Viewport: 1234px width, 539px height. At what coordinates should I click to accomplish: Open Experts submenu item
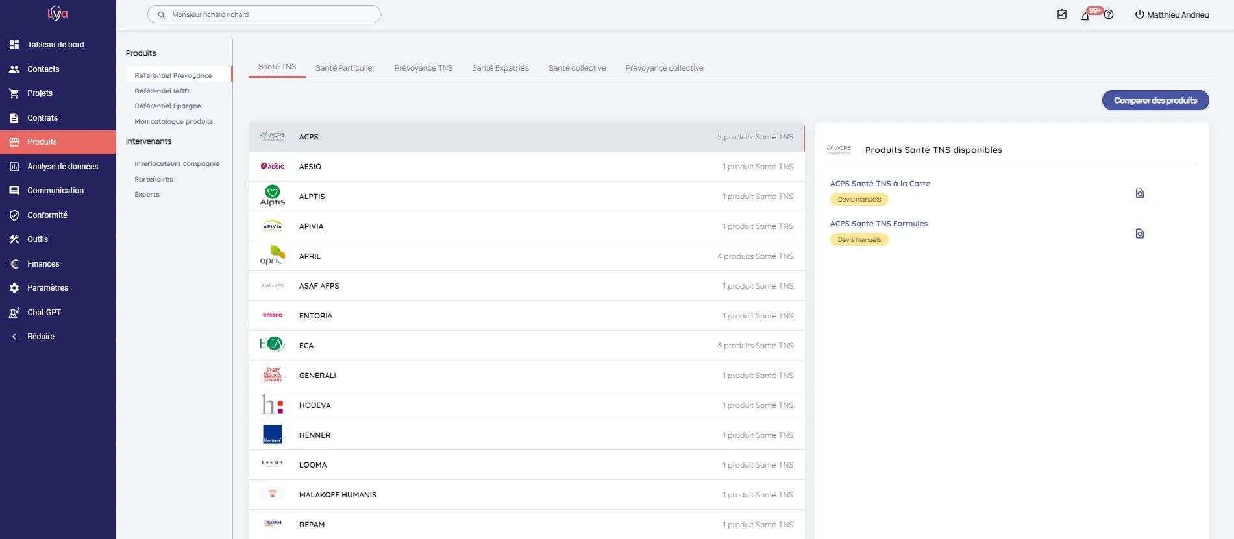147,195
